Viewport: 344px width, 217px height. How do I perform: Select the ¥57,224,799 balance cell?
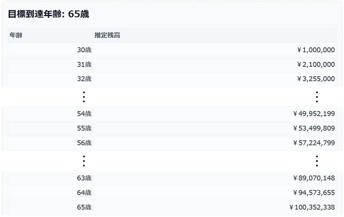313,143
